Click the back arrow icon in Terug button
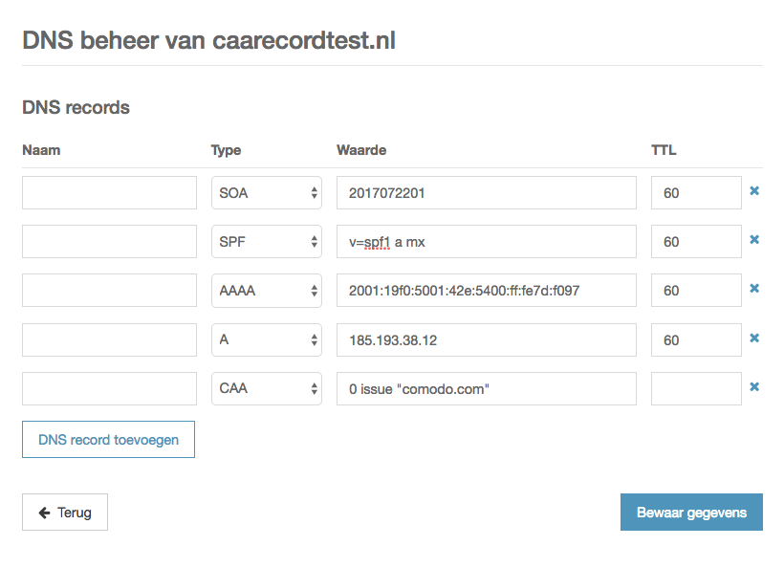 pyautogui.click(x=46, y=512)
